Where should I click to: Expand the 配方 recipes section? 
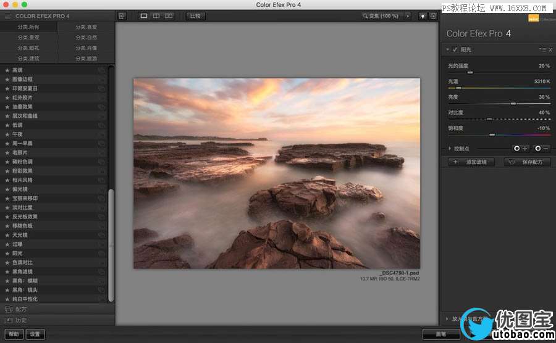pyautogui.click(x=57, y=309)
